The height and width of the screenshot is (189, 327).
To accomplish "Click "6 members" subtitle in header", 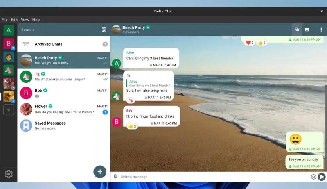I will (131, 32).
